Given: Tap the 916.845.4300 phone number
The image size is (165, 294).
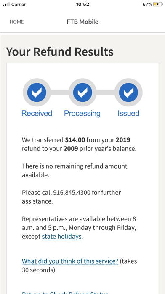Looking at the screenshot, I should (x=72, y=193).
